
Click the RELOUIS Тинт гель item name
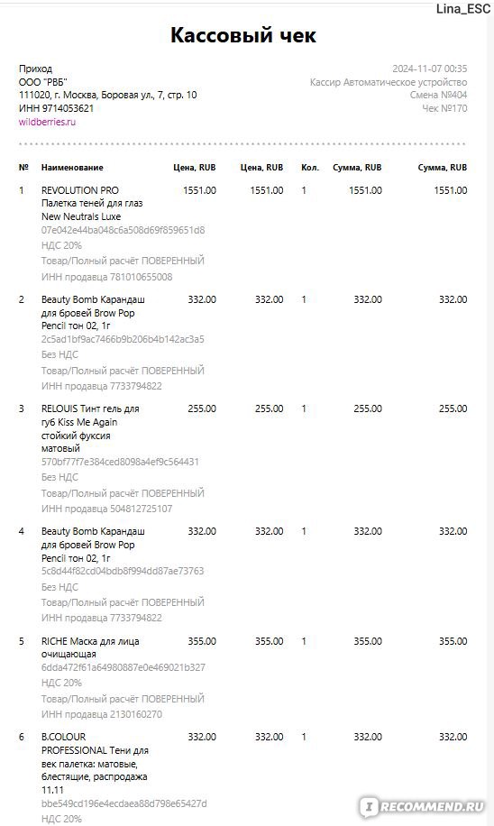90,428
